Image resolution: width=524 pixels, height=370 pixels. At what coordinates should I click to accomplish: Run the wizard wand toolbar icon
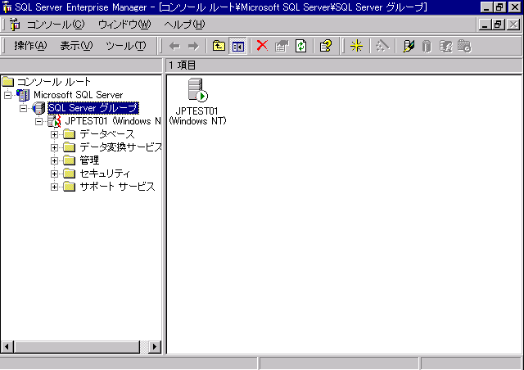click(382, 46)
